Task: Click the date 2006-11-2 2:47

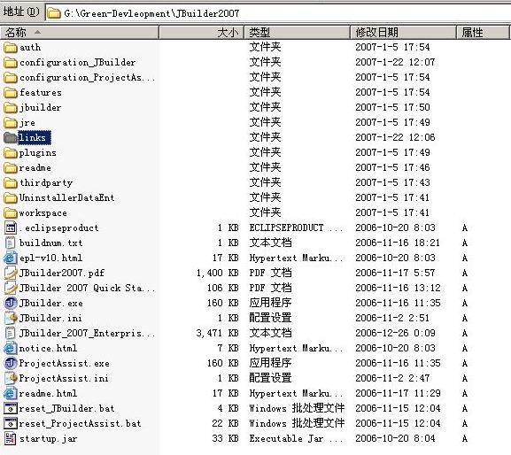Action: click(x=392, y=379)
